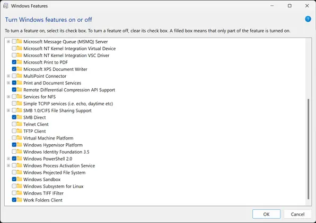Click the Windows Features title bar icon
Screen dimensions: 316x223
click(6, 6)
